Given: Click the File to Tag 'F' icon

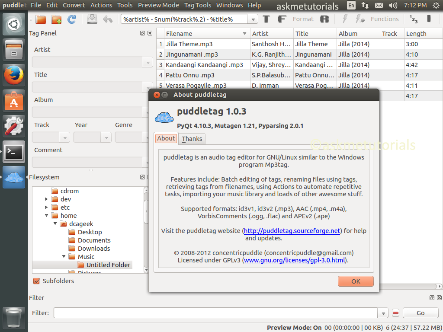Looking at the screenshot, I should point(282,19).
